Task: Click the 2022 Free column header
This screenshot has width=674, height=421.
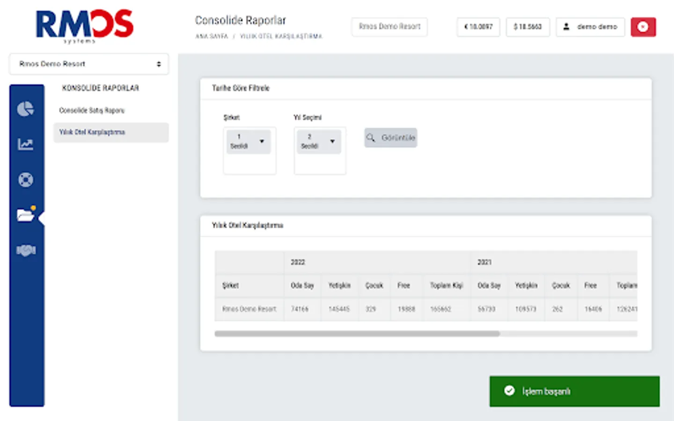Action: (x=407, y=285)
